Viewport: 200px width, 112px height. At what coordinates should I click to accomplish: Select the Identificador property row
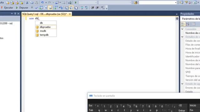[x=192, y=56]
